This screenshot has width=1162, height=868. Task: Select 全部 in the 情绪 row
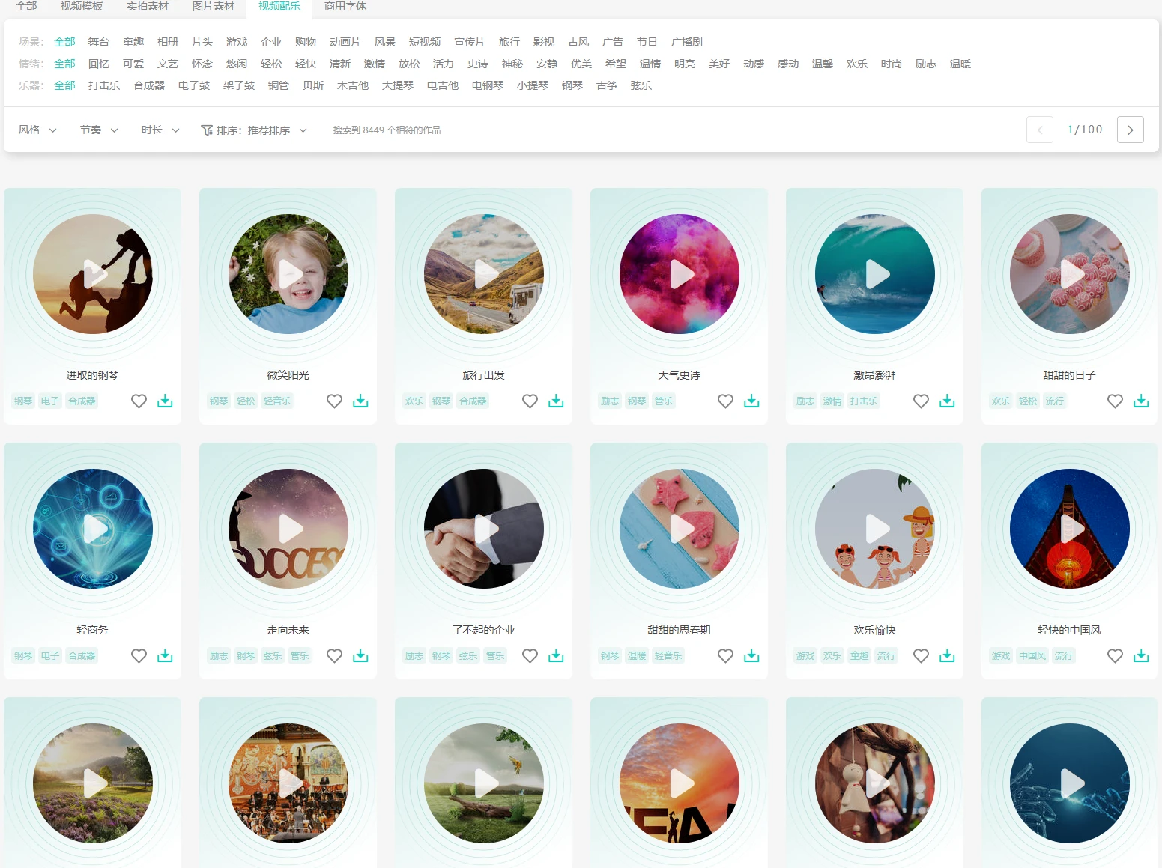tap(64, 64)
